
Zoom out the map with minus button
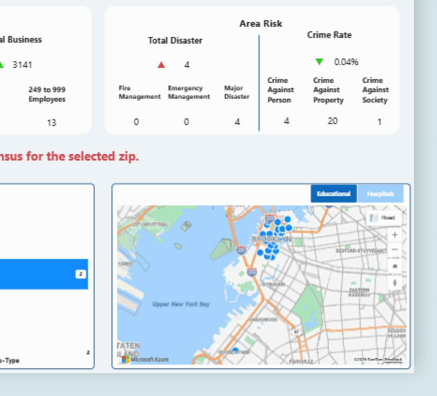(394, 250)
